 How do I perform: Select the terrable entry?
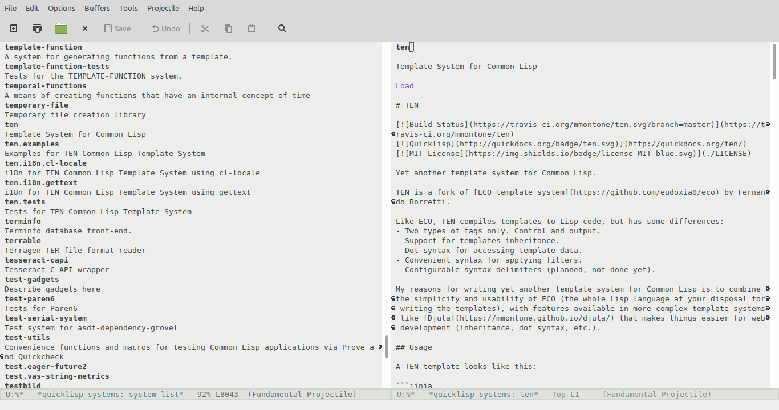pos(23,241)
